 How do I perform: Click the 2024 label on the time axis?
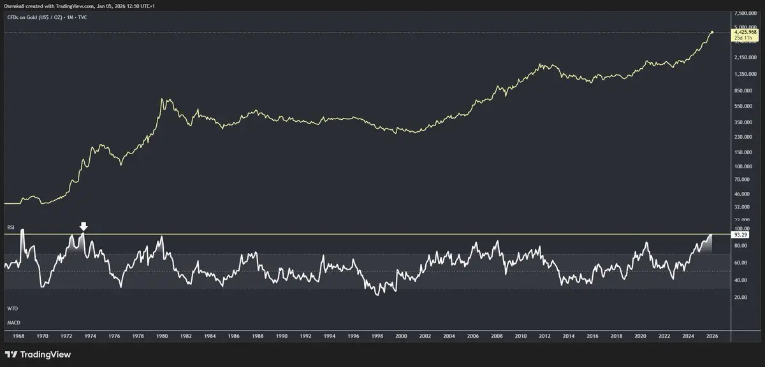pyautogui.click(x=688, y=335)
